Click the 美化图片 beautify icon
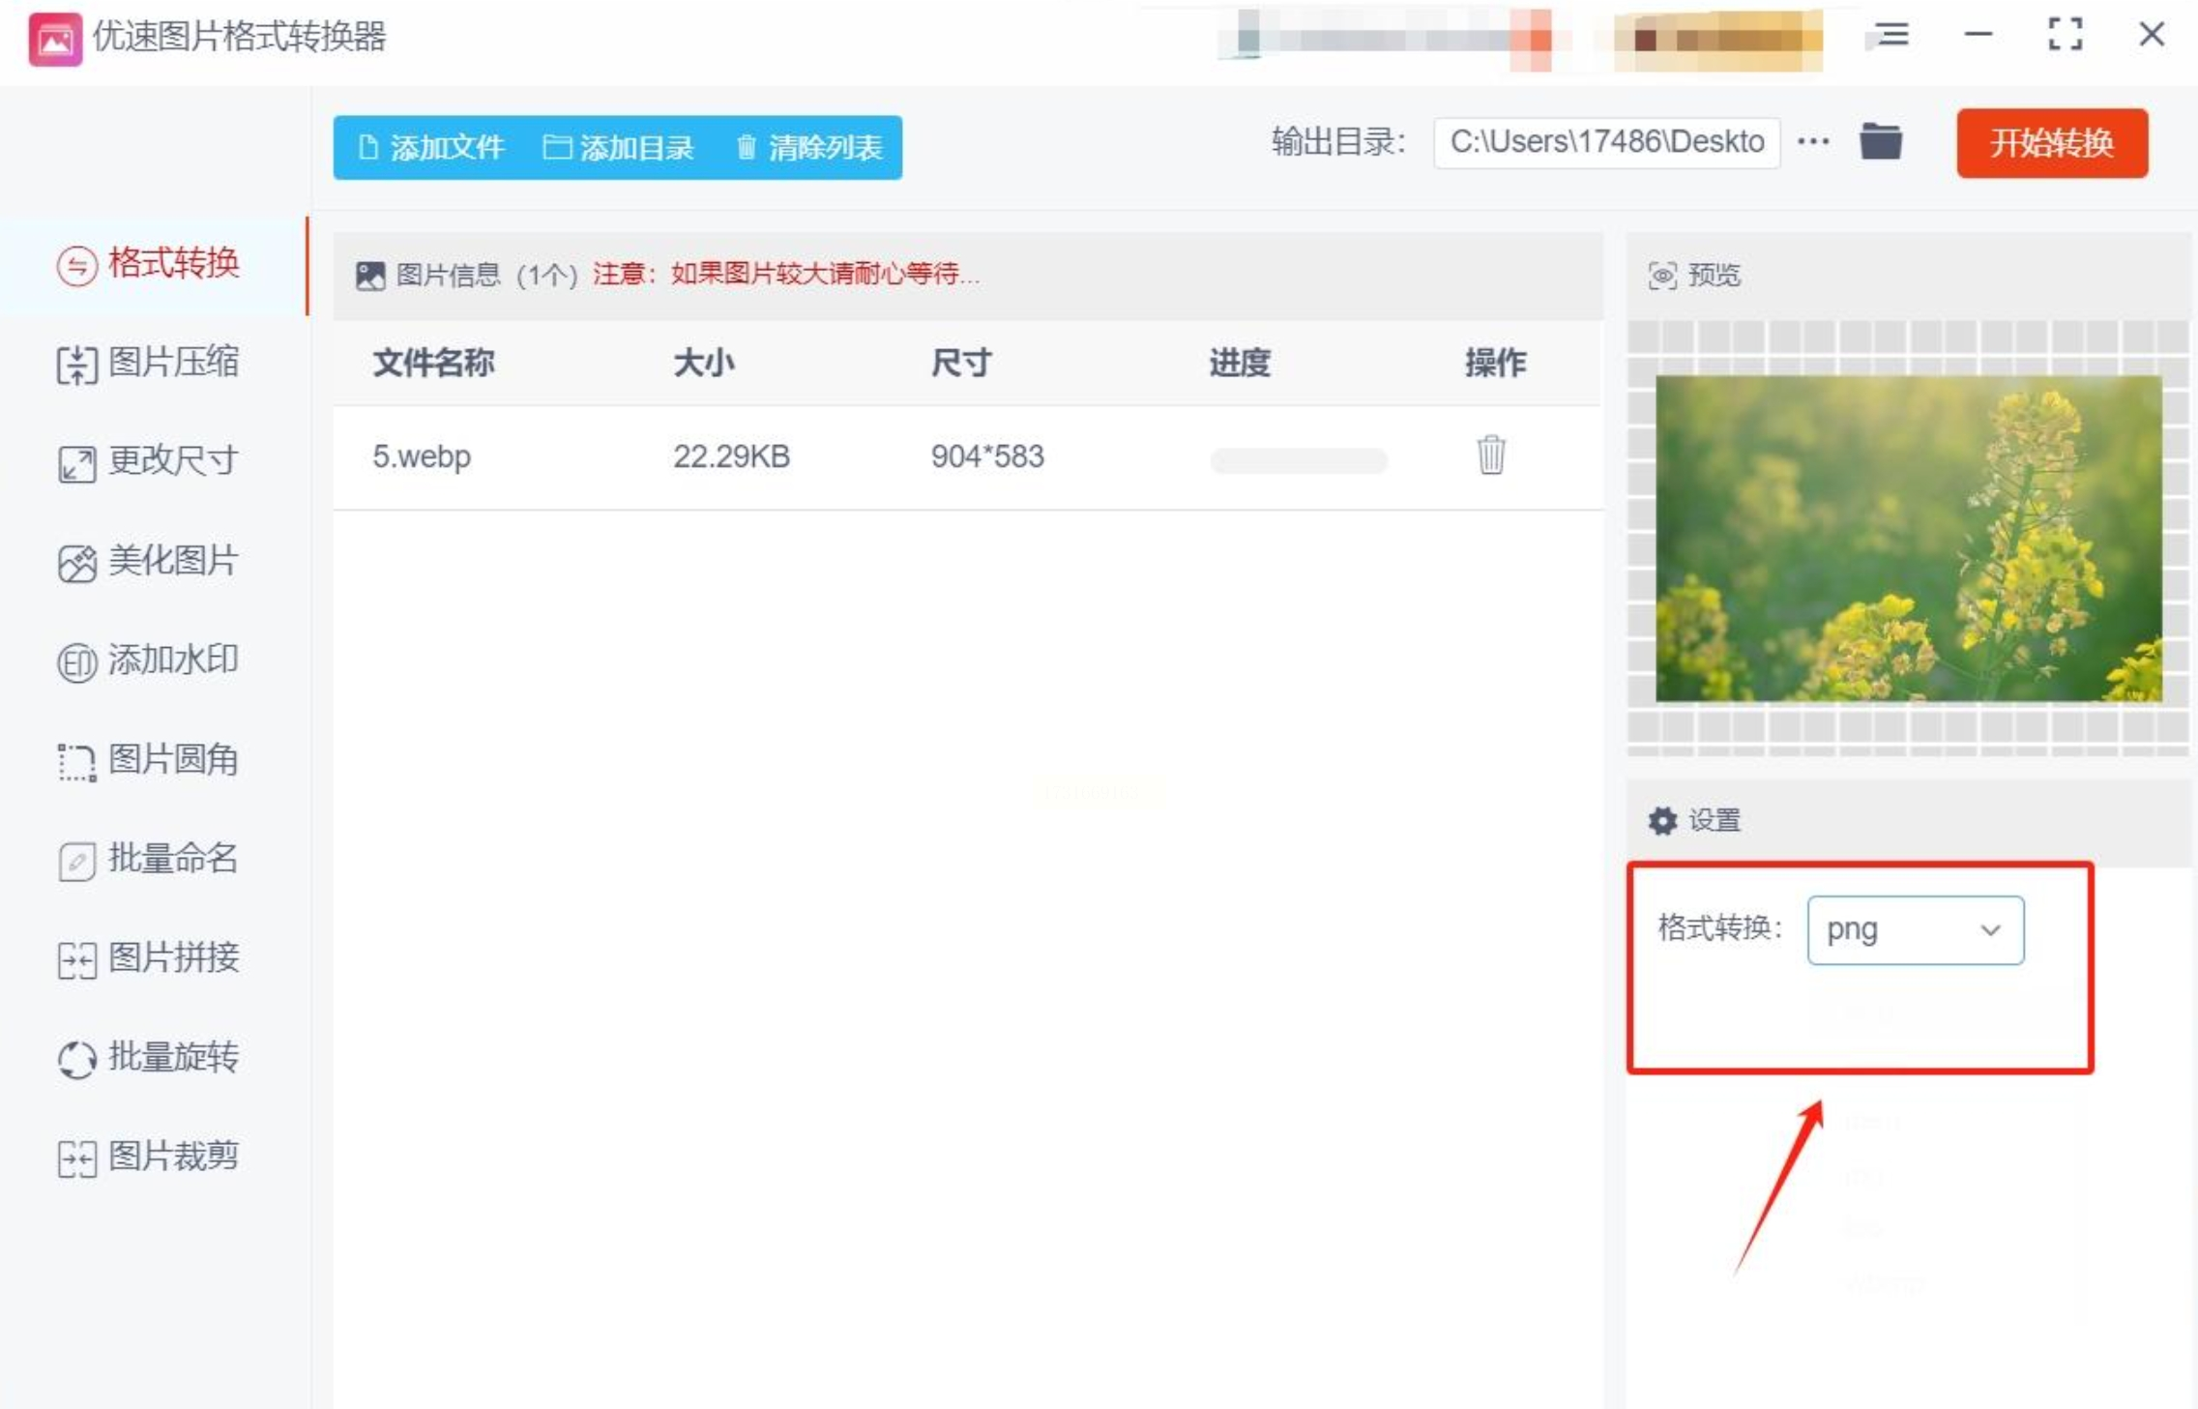This screenshot has height=1409, width=2198. (76, 564)
